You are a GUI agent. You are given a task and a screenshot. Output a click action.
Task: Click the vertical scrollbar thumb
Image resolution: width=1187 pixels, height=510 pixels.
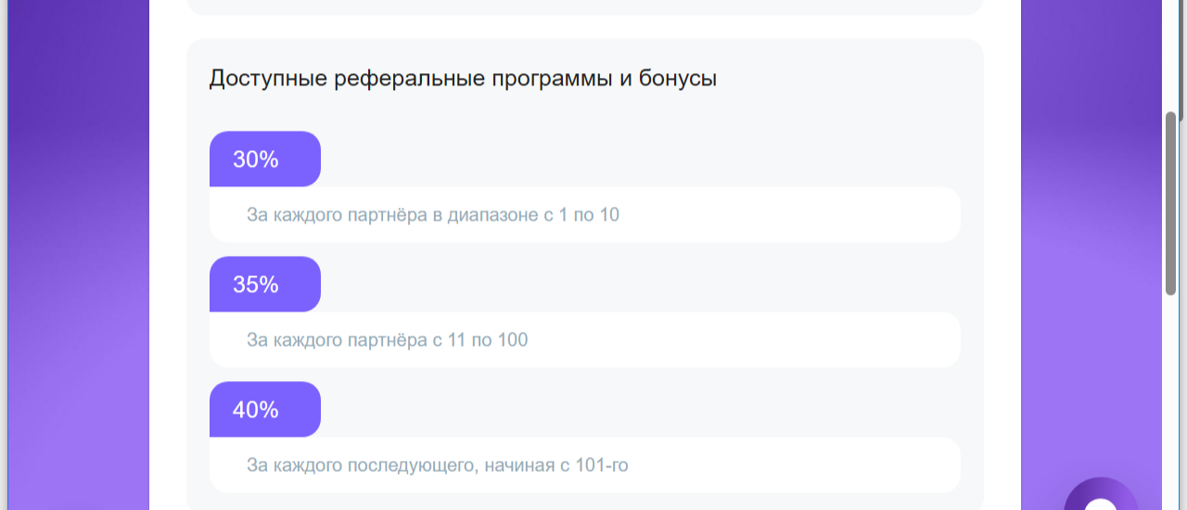[x=1170, y=204]
